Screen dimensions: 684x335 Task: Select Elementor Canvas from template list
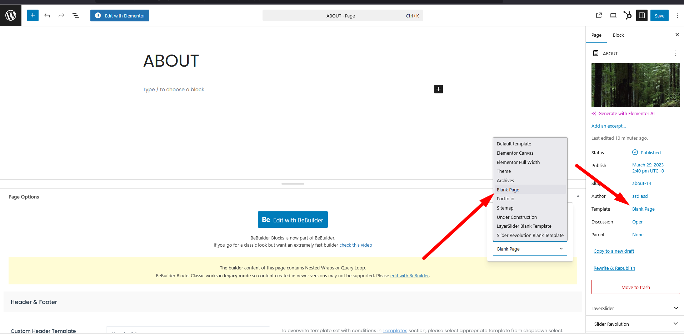pyautogui.click(x=515, y=153)
